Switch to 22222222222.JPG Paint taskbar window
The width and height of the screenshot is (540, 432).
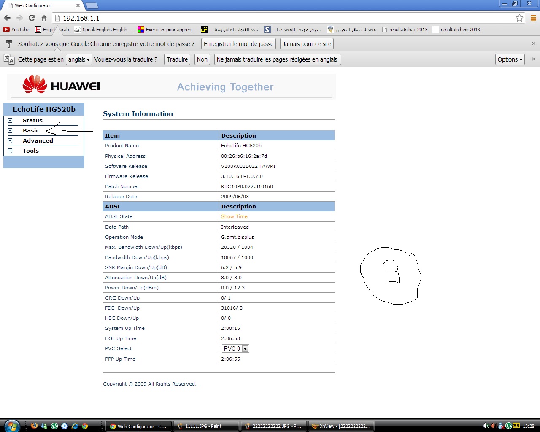tap(274, 426)
